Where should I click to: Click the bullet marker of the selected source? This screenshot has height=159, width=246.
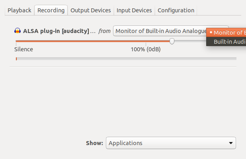pyautogui.click(x=211, y=32)
